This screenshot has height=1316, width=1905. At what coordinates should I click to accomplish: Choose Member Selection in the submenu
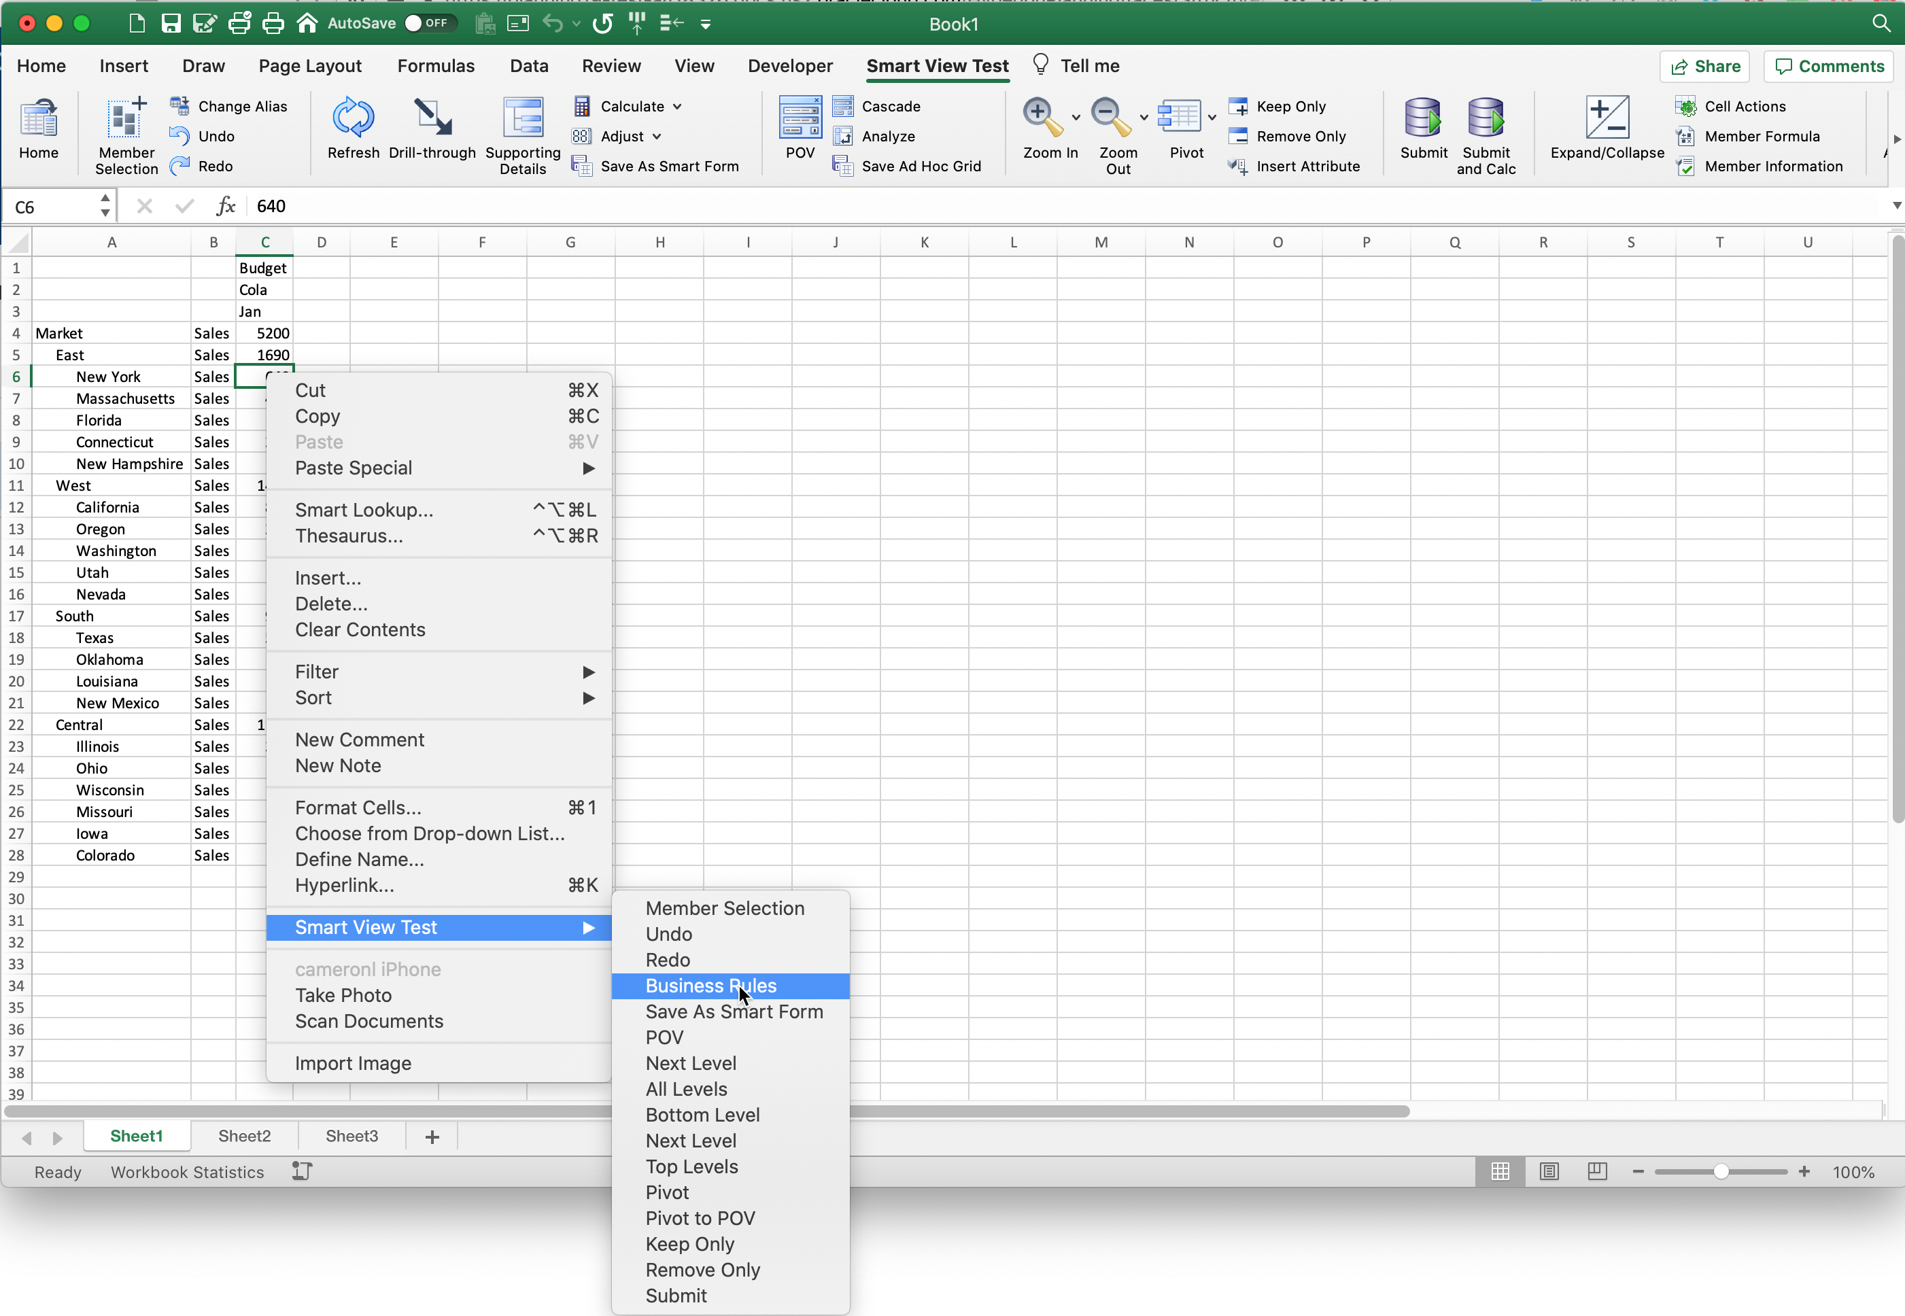pyautogui.click(x=731, y=908)
